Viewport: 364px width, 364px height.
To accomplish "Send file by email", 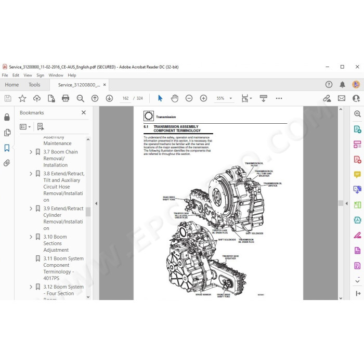I will point(342,98).
